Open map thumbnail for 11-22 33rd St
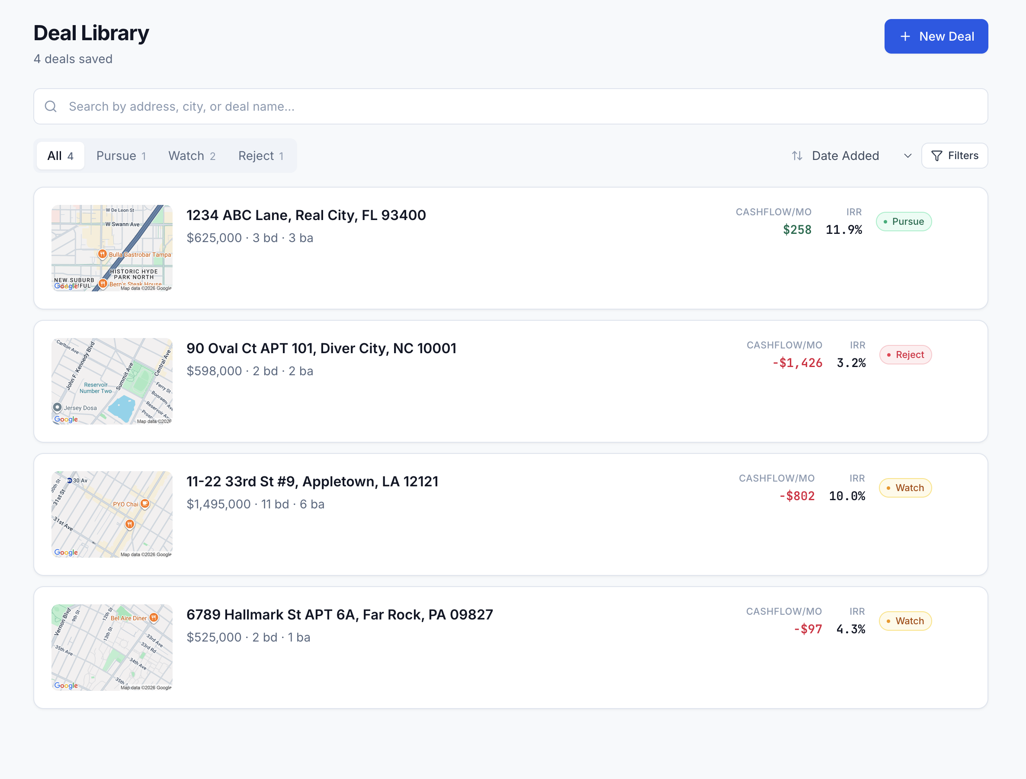Viewport: 1026px width, 779px height. [x=112, y=514]
